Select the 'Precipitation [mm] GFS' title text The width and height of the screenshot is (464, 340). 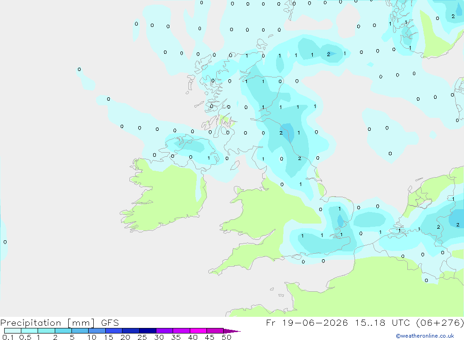[x=59, y=323]
